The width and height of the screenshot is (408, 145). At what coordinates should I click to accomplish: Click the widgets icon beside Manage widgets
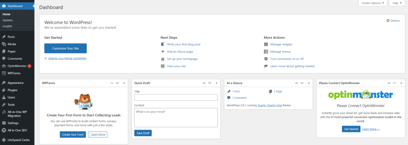click(266, 44)
